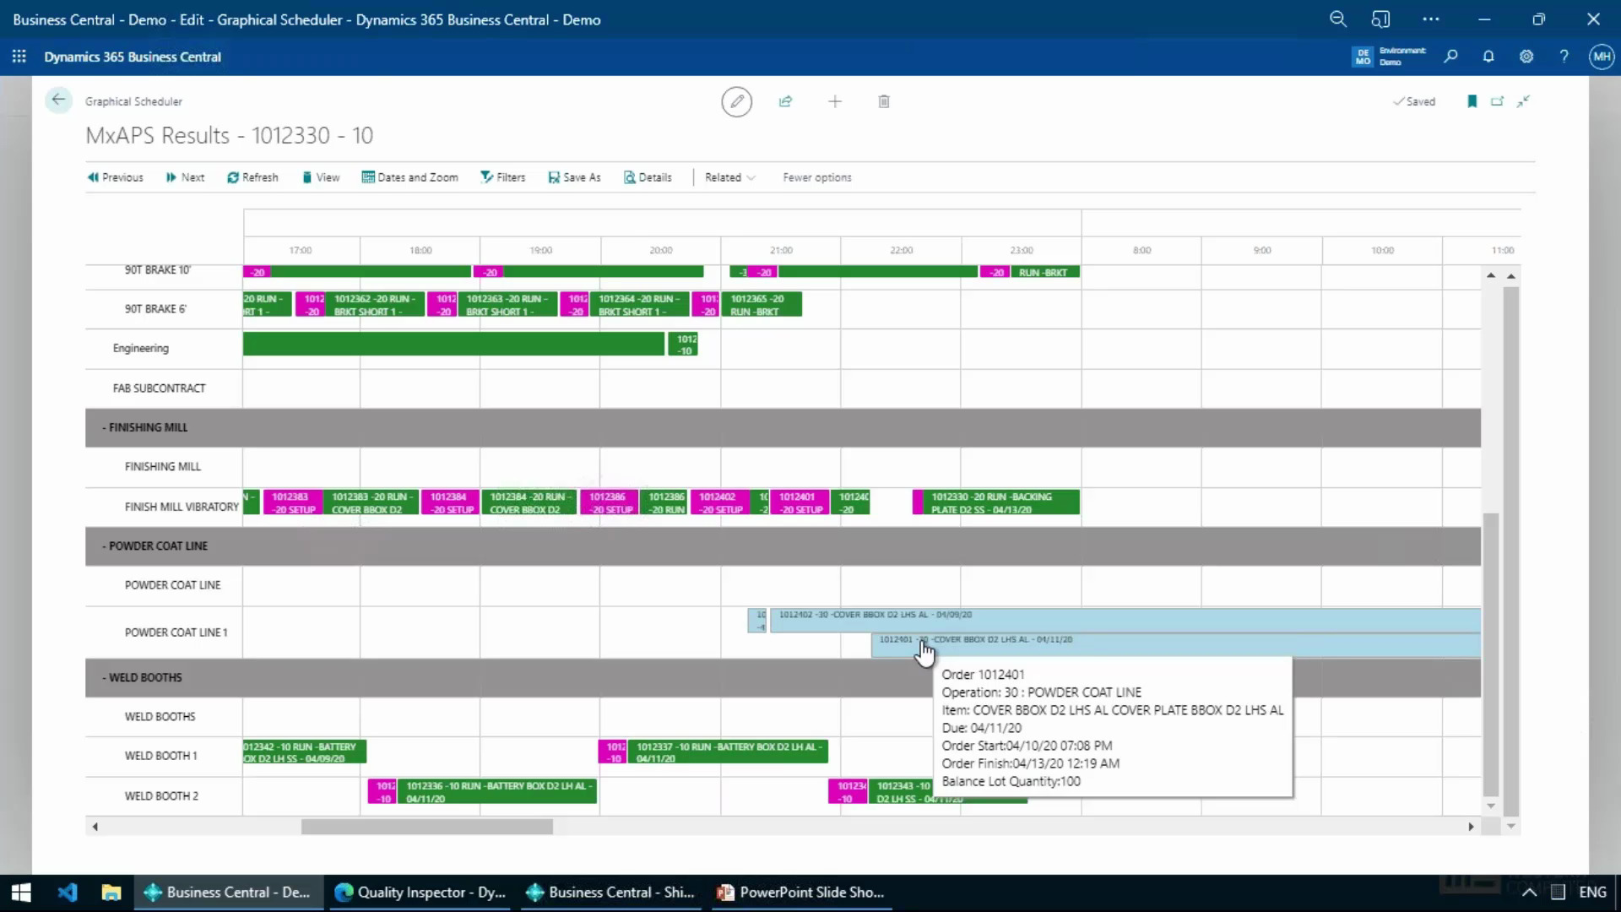Click the Previous toolbar button
Viewport: 1621px width, 912px height.
(x=115, y=177)
